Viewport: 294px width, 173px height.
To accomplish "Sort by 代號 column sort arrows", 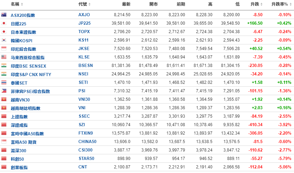I will coord(89,4).
